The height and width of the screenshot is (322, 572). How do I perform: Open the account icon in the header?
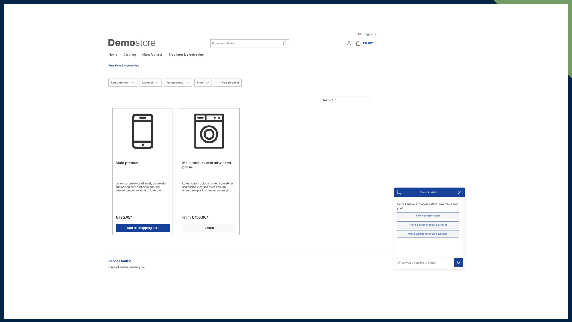coord(349,43)
